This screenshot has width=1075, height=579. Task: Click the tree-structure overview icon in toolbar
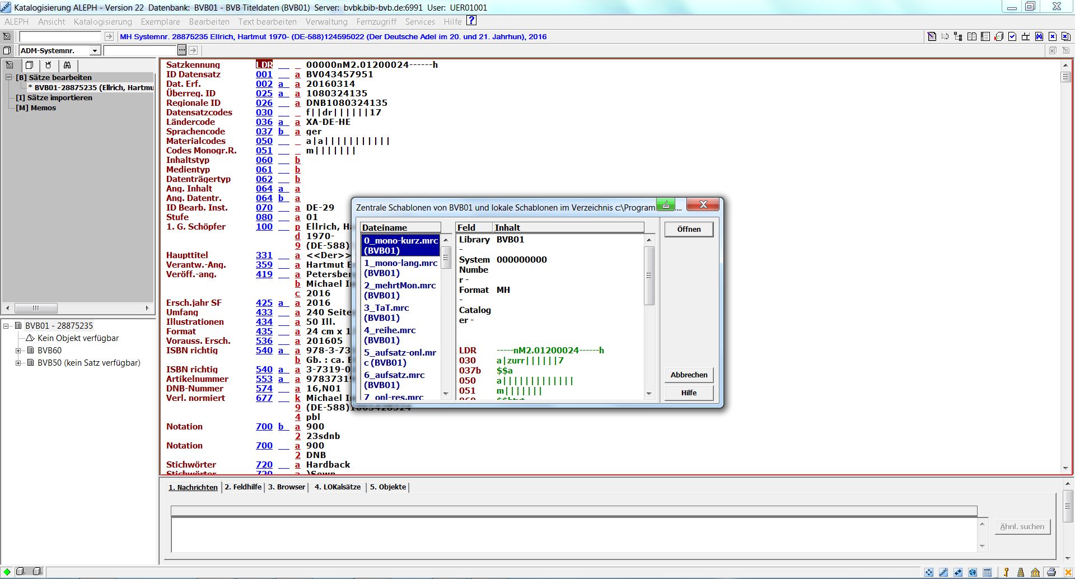pyautogui.click(x=958, y=36)
